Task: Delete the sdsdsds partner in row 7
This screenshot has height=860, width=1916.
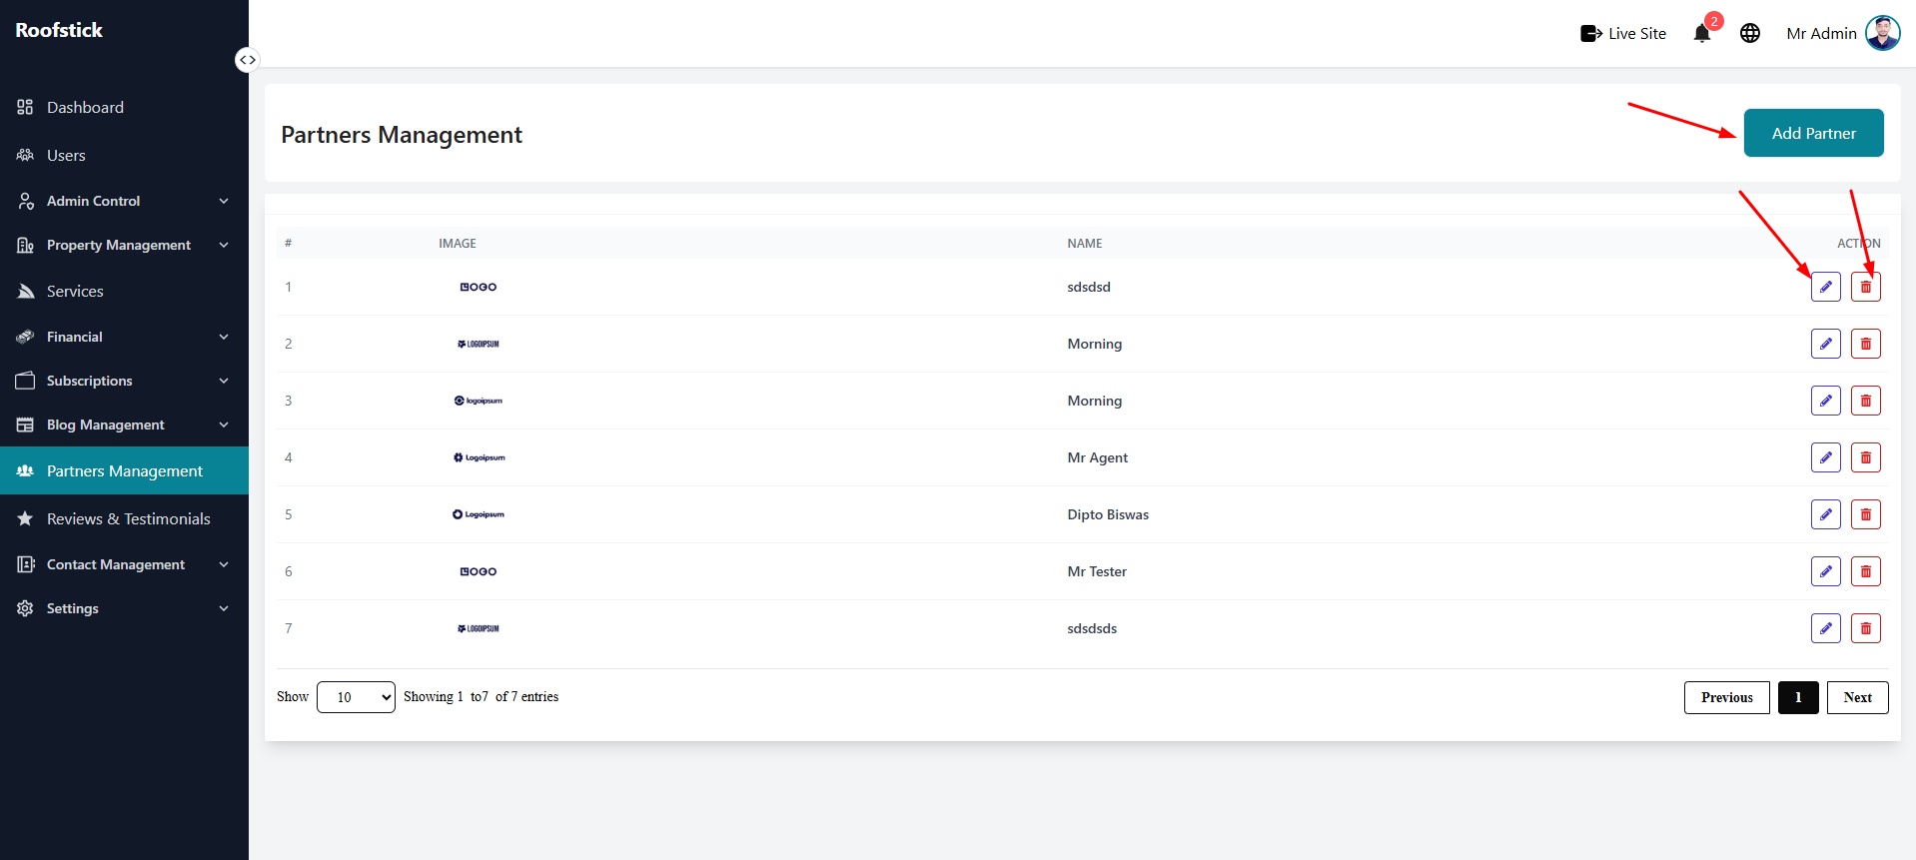Action: pos(1866,628)
